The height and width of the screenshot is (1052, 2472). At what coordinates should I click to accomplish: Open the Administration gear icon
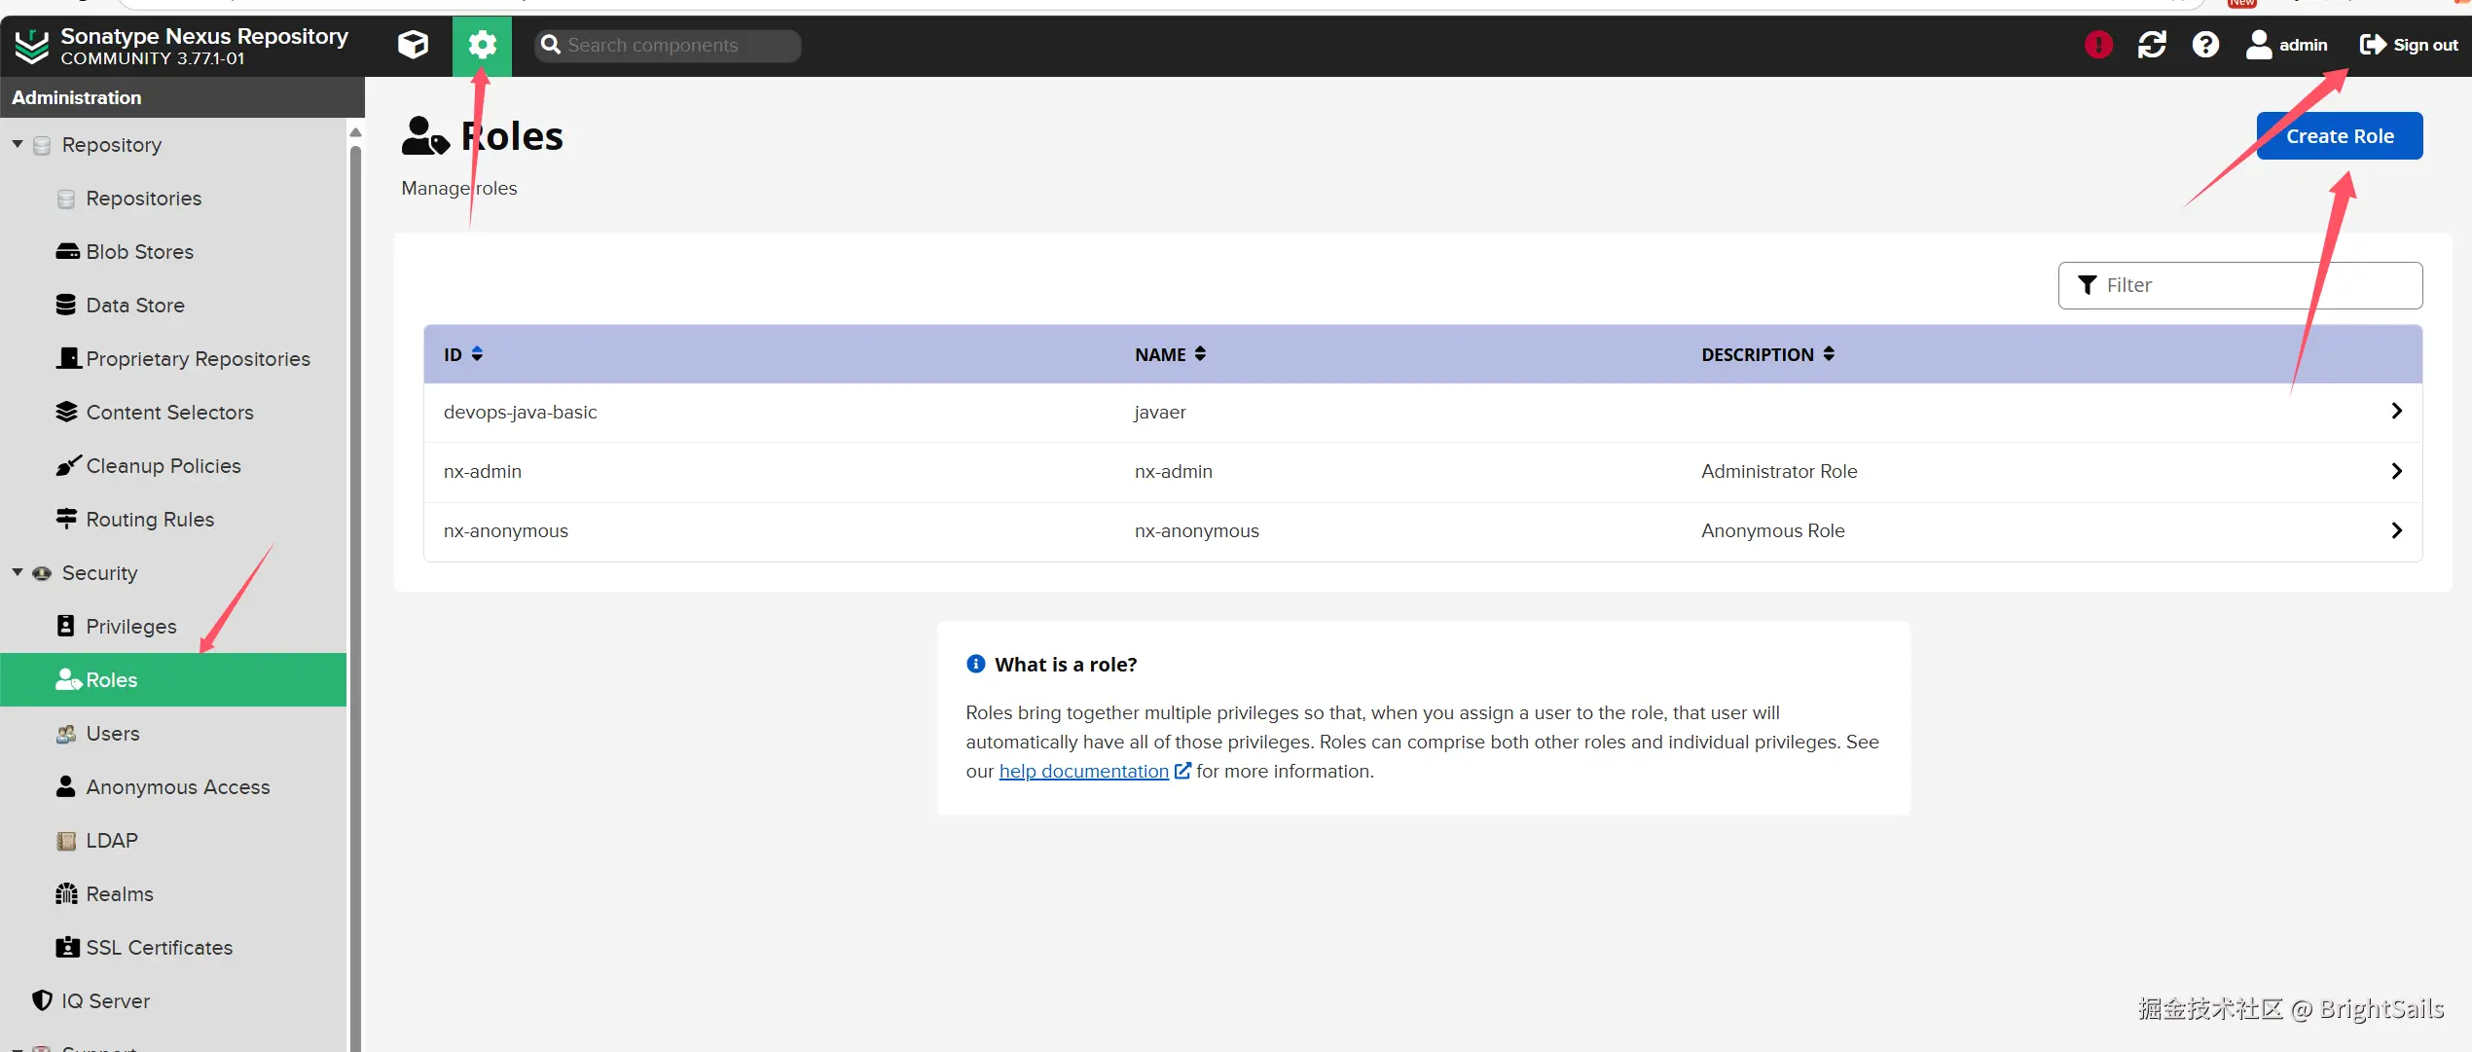point(482,45)
